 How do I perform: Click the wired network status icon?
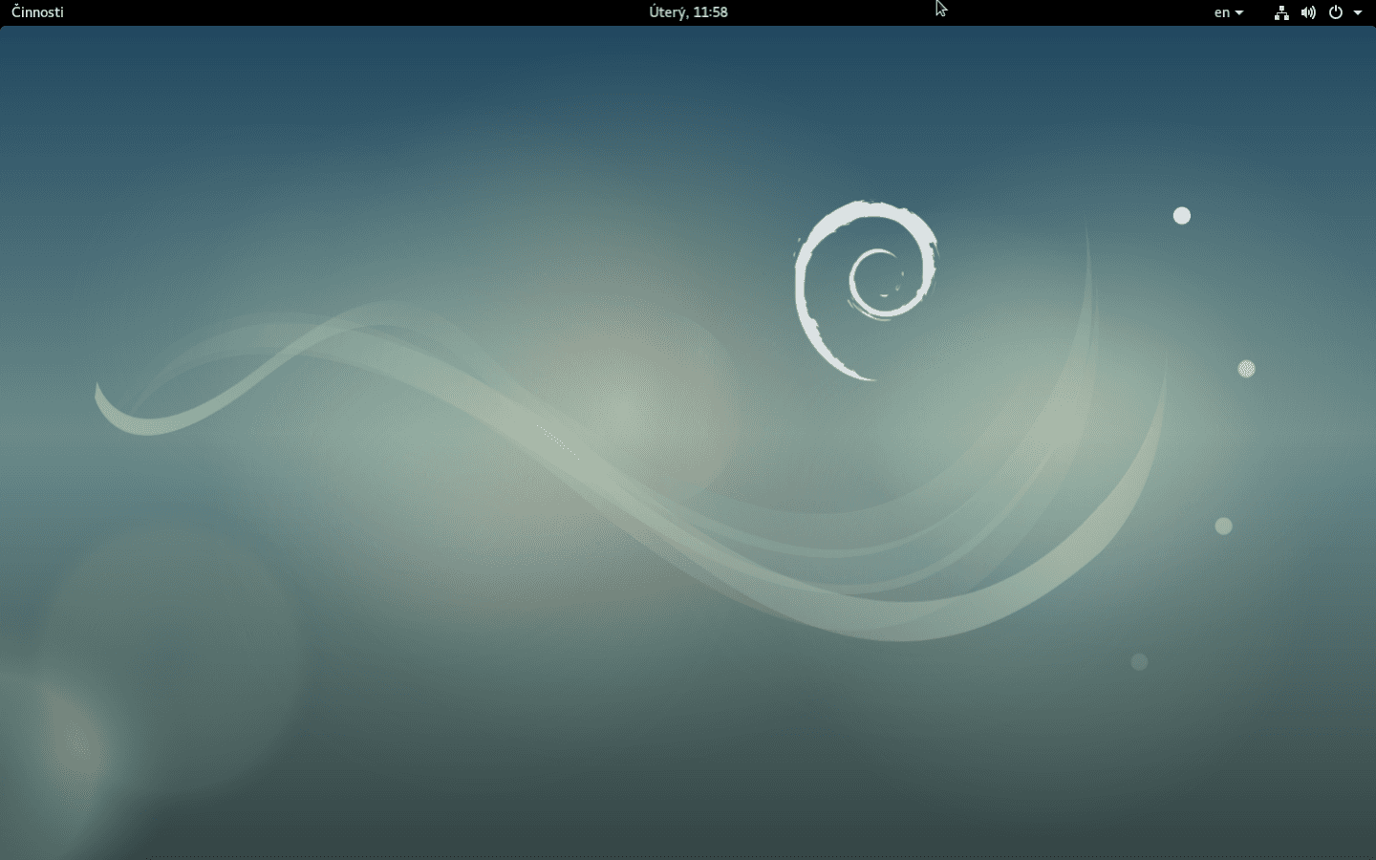click(1281, 12)
